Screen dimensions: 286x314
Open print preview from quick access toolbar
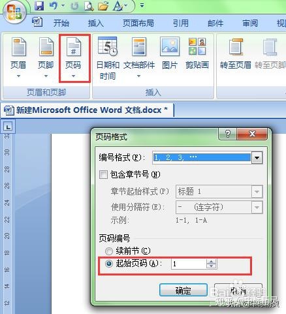[x=89, y=6]
